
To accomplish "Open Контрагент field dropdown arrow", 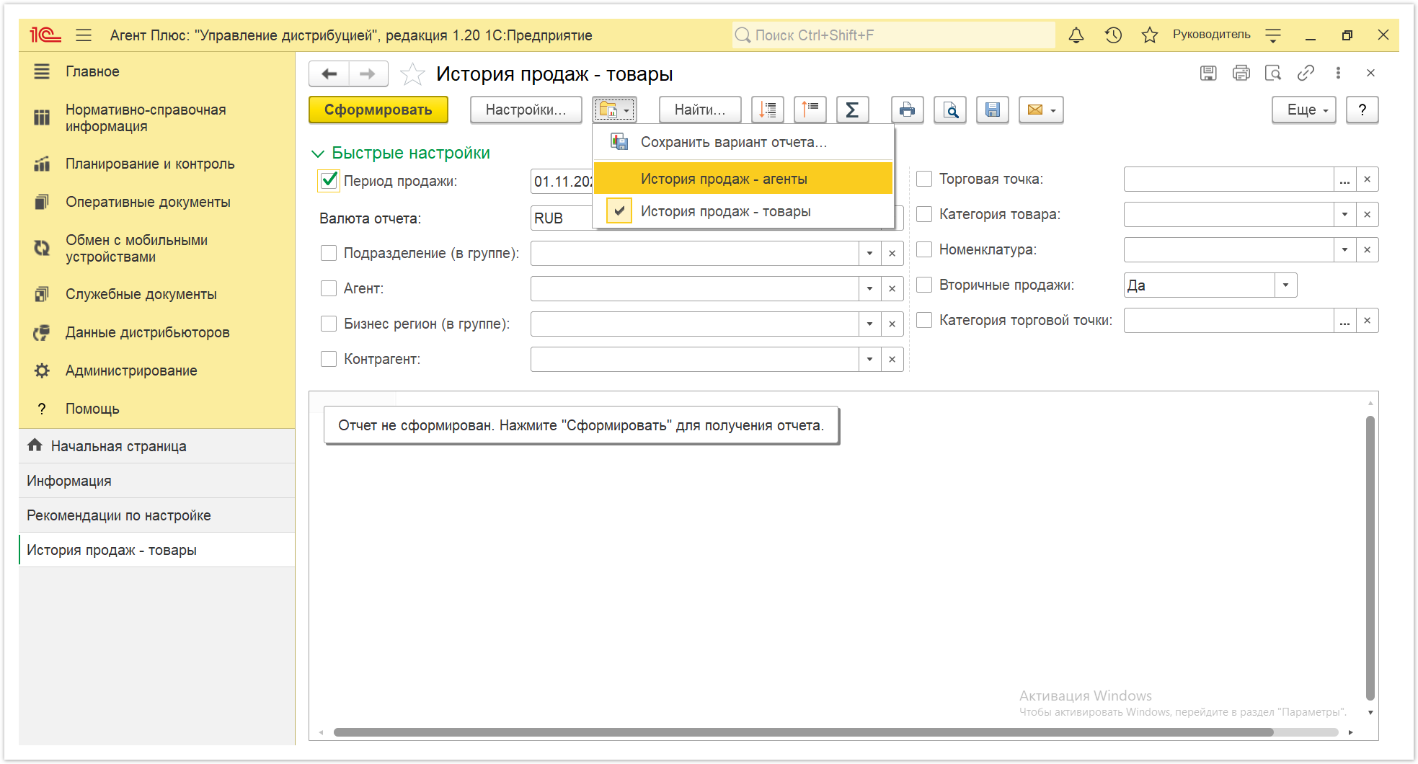I will pyautogui.click(x=869, y=359).
